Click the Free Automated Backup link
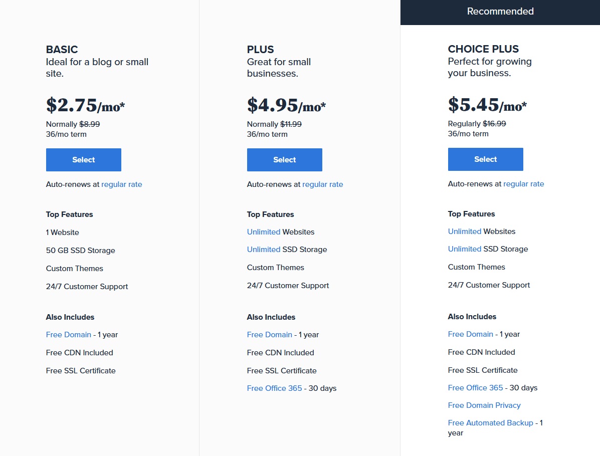Viewport: 600px width, 456px height. [490, 423]
